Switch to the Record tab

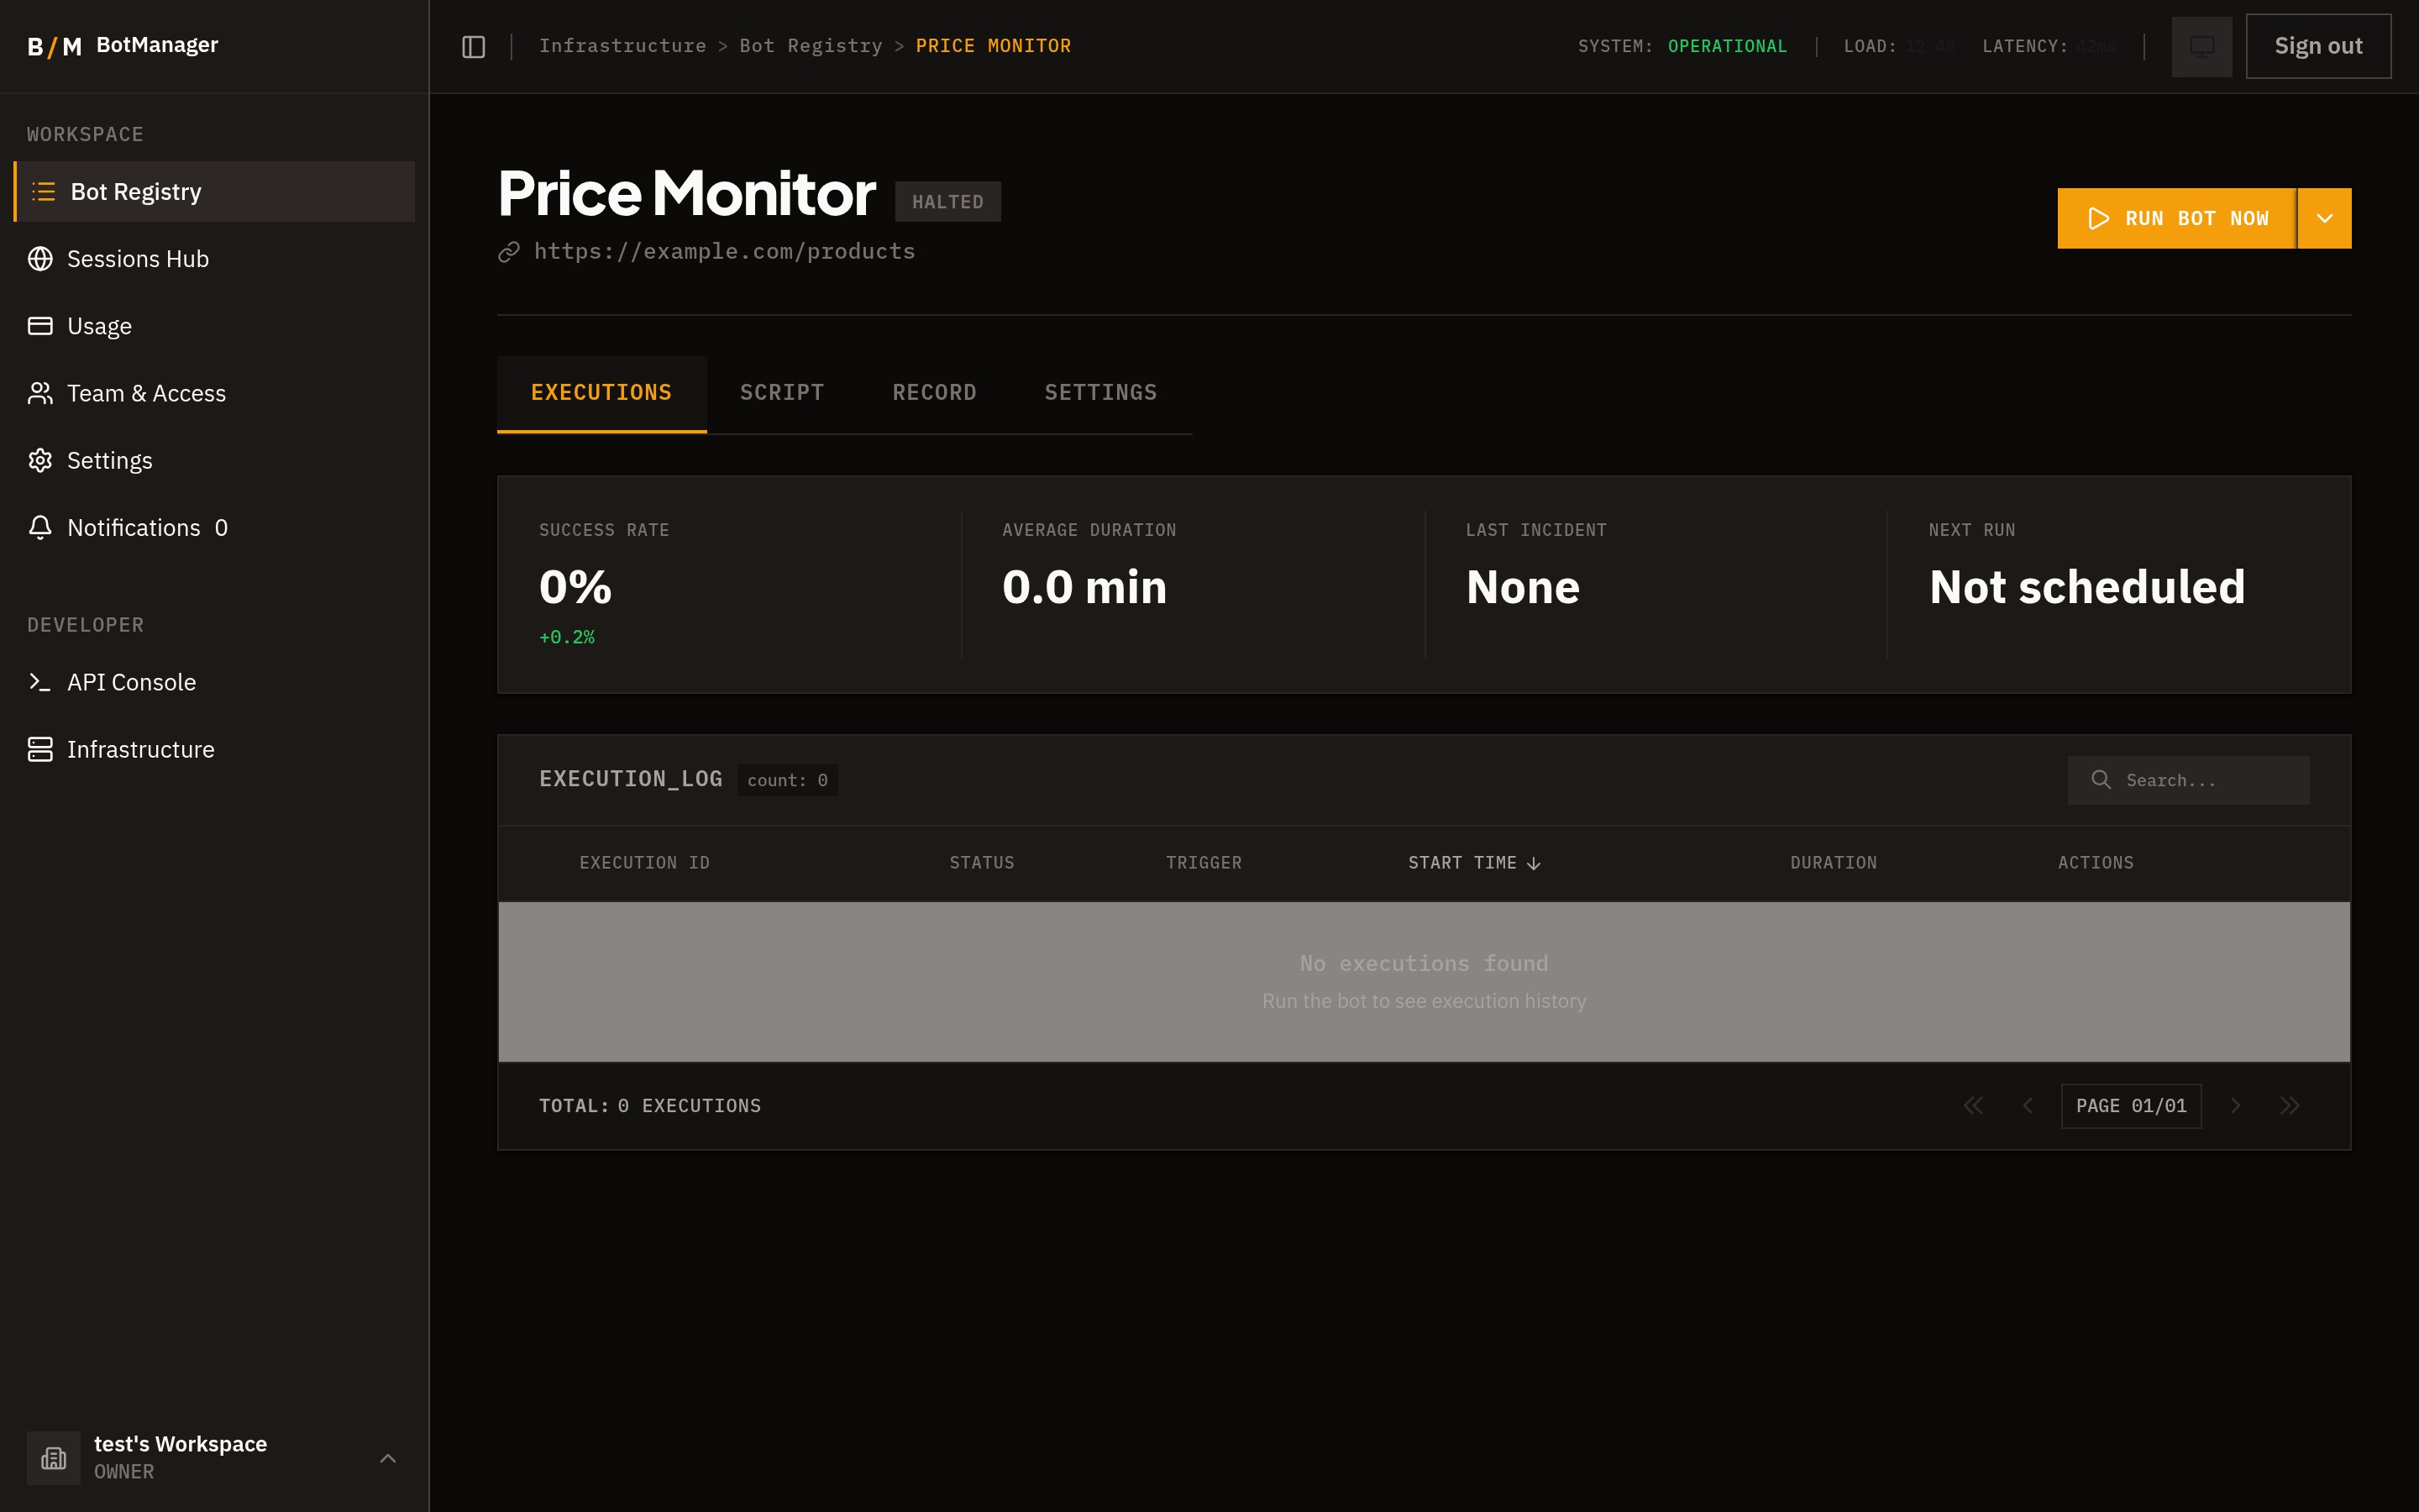tap(934, 393)
